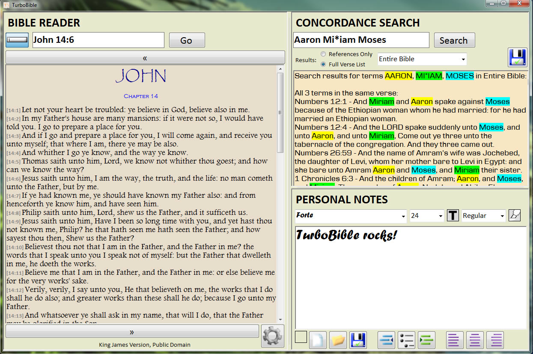Select the Full Verse List results option
Viewport: 533px width, 354px height.
[323, 64]
